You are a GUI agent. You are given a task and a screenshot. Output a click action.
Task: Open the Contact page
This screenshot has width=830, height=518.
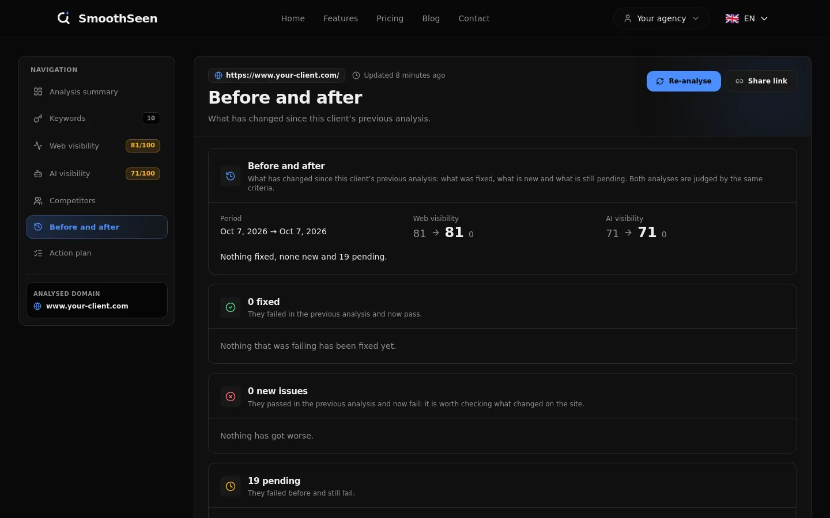pyautogui.click(x=474, y=18)
